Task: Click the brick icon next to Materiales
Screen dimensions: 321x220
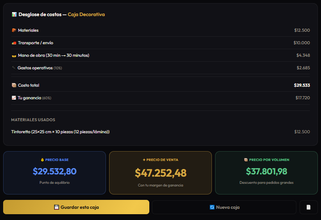Action: click(x=14, y=30)
